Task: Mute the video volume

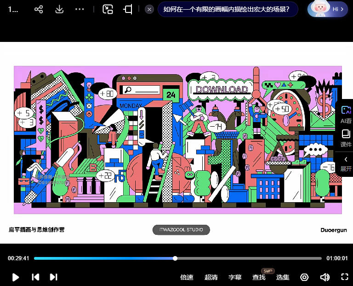Action: pyautogui.click(x=325, y=277)
